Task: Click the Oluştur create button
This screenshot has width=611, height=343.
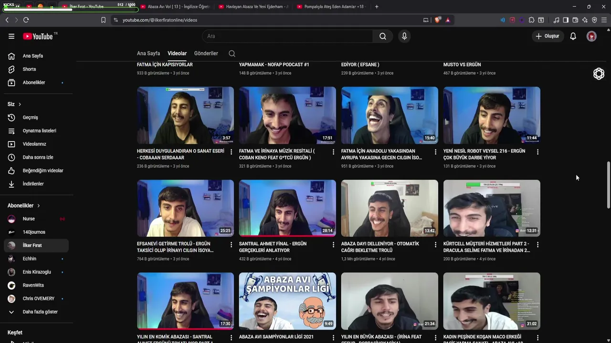Action: click(548, 36)
